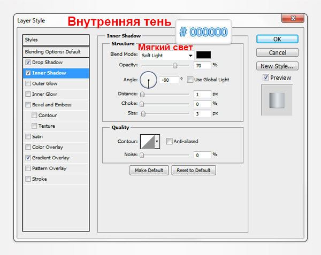Click the Choke slider handle

click(x=142, y=104)
